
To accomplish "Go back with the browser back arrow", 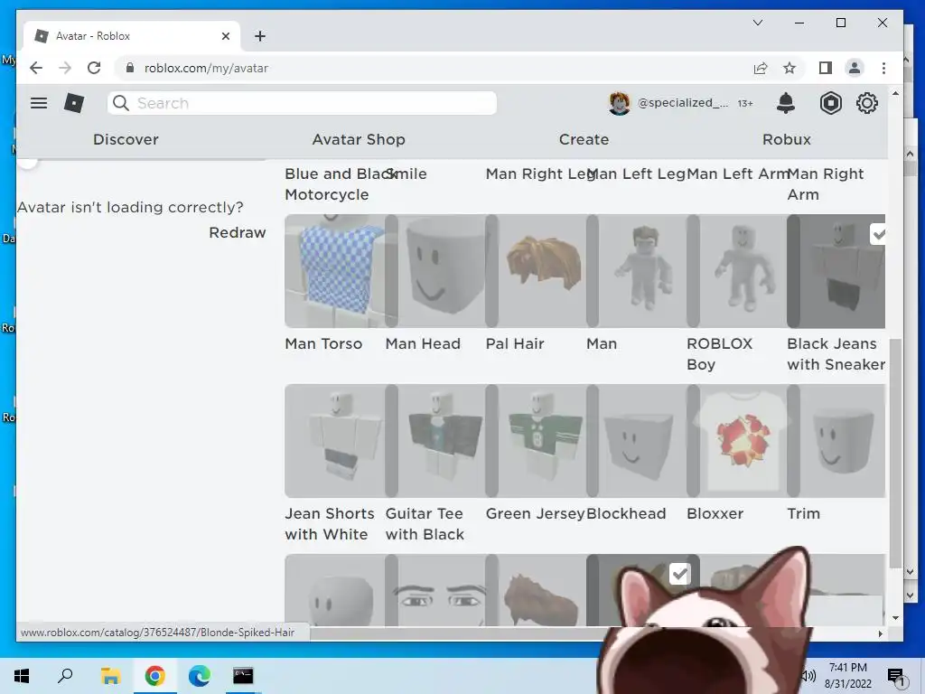I will [x=36, y=68].
